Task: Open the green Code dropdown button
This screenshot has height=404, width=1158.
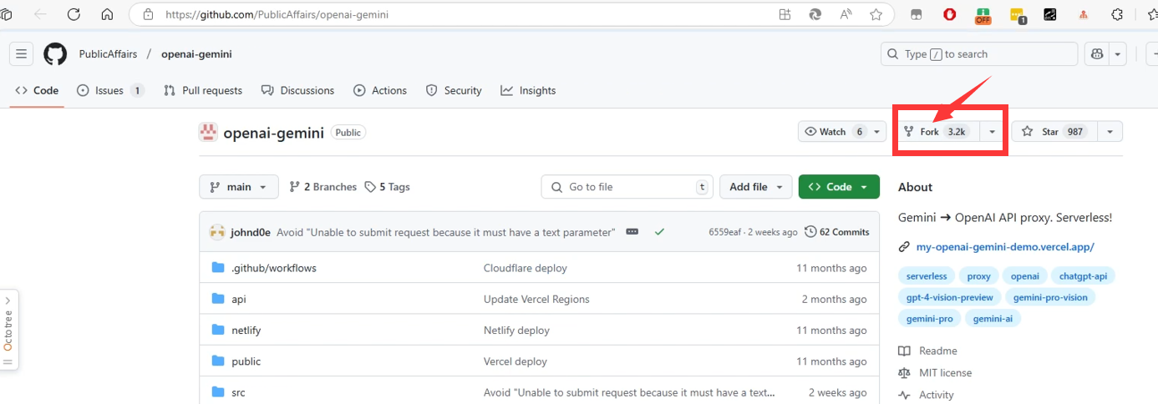Action: [839, 187]
